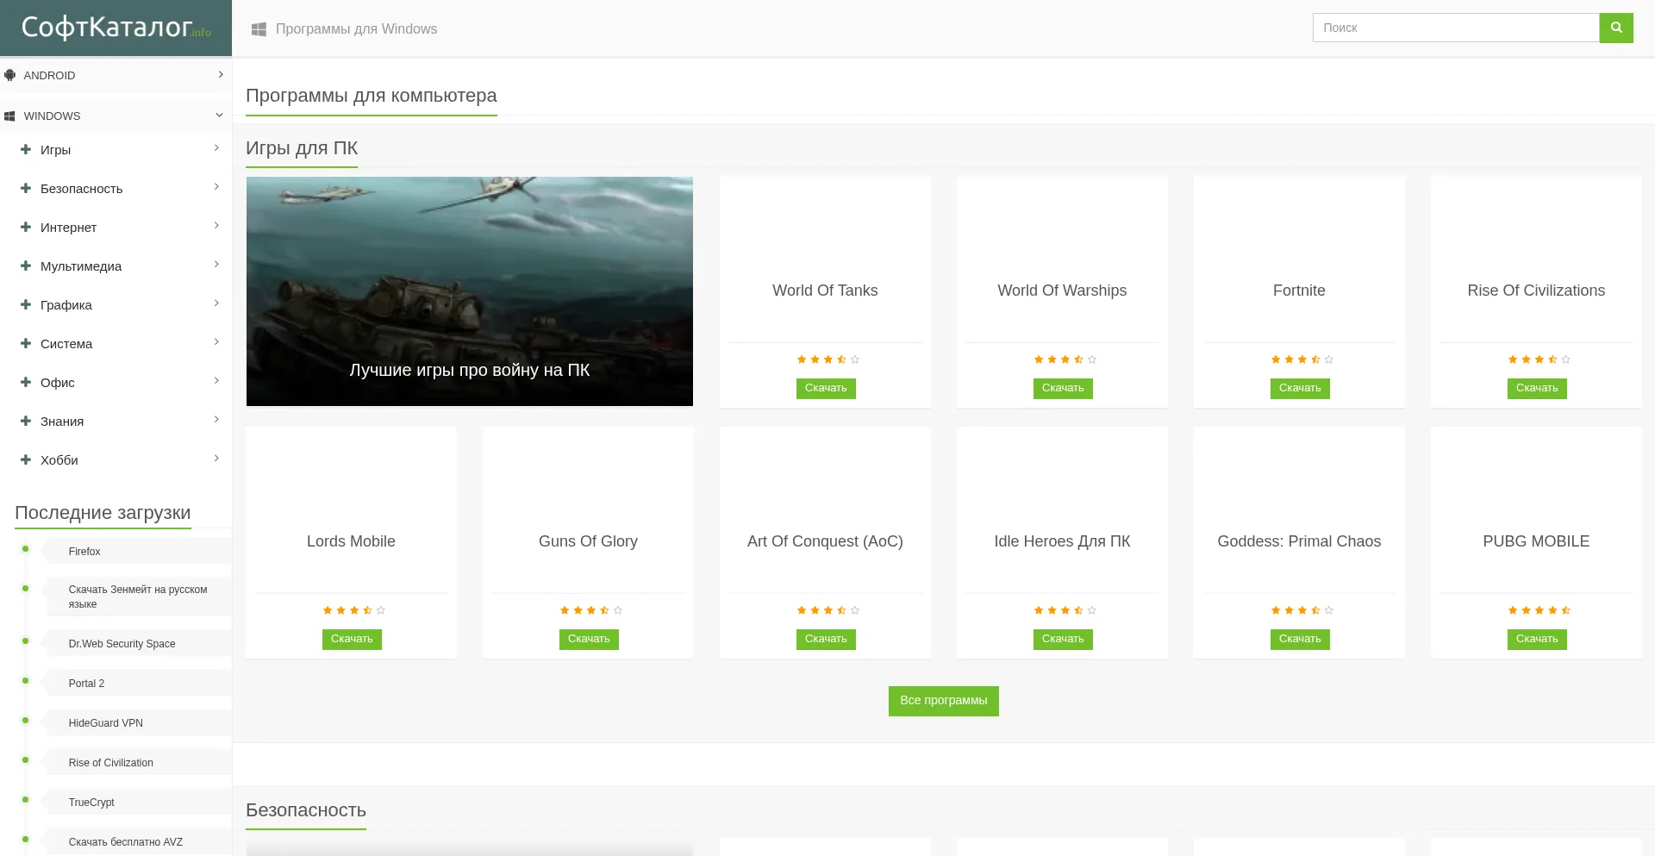Viewport: 1655px width, 856px height.
Task: Open the Игры для ПК section heading
Action: tap(302, 148)
